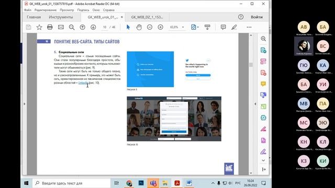Open the Подпись menu
Viewport: 335px width, 188px height.
coord(83,10)
